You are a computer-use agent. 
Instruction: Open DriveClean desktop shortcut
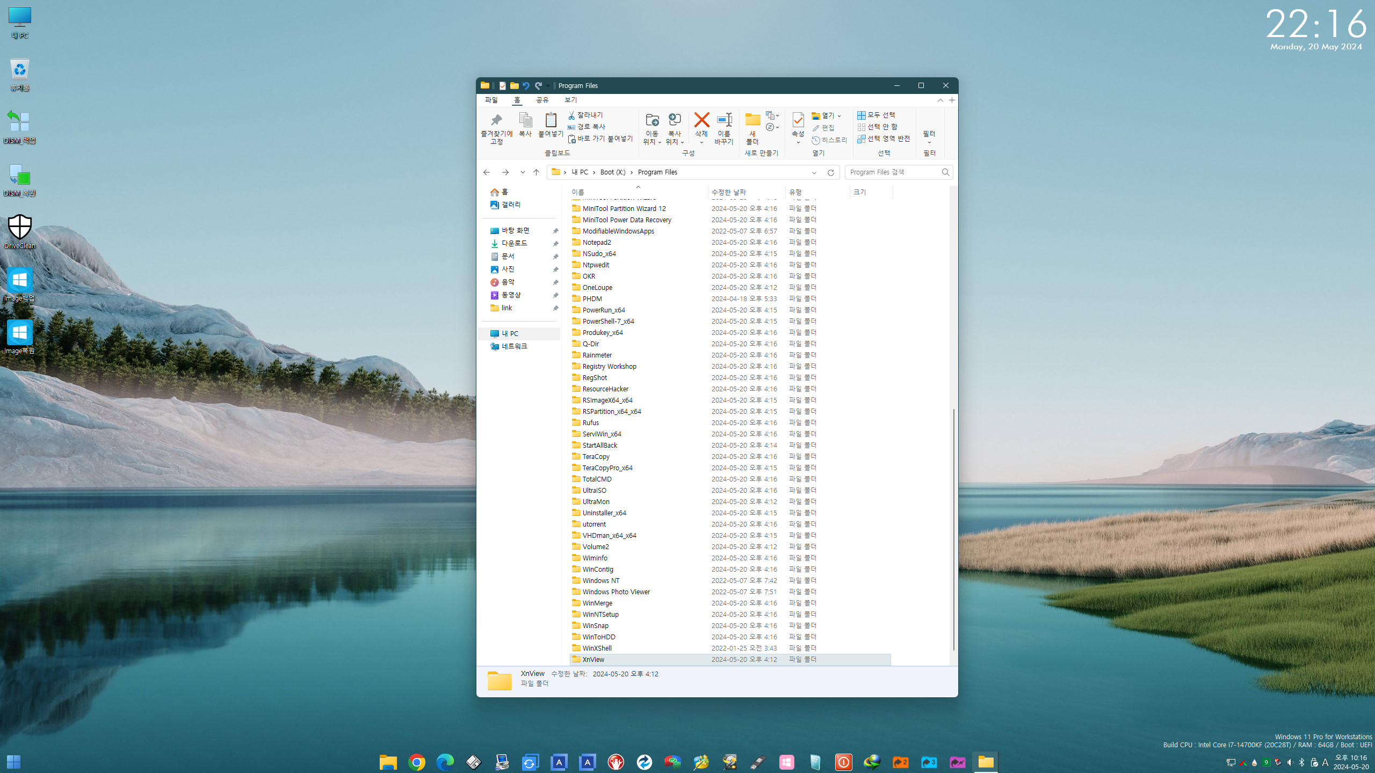[x=20, y=231]
